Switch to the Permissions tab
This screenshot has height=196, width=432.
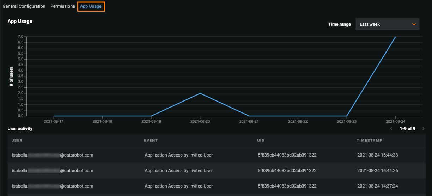point(62,6)
